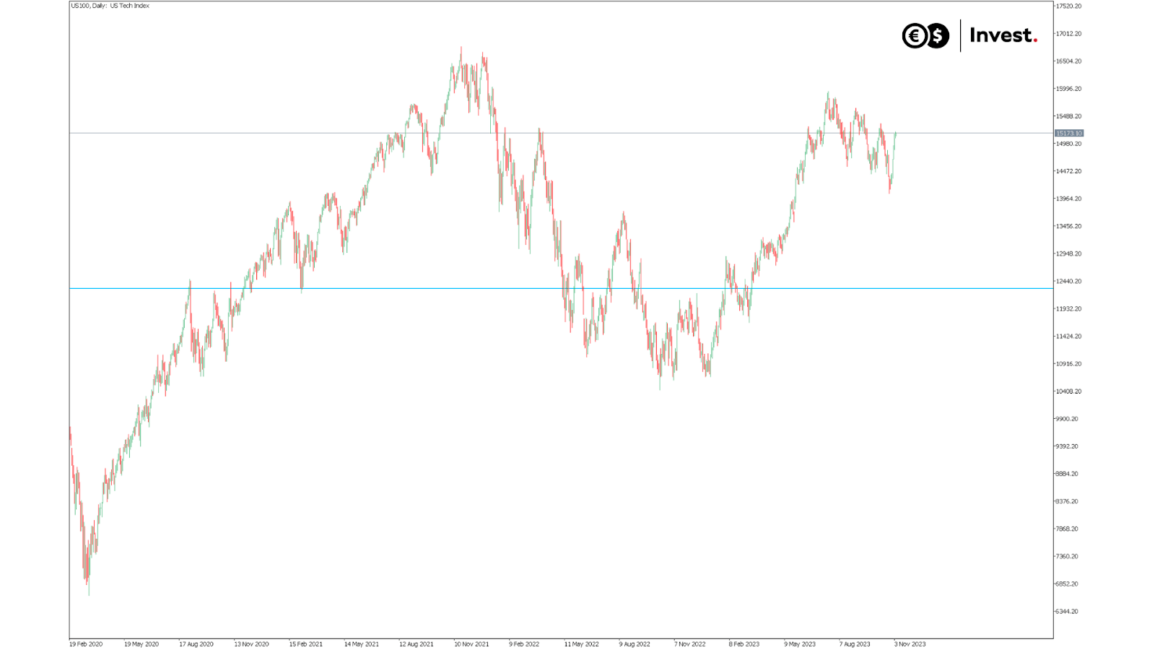
Task: Click the 17012.20 price axis label
Action: tap(1068, 34)
